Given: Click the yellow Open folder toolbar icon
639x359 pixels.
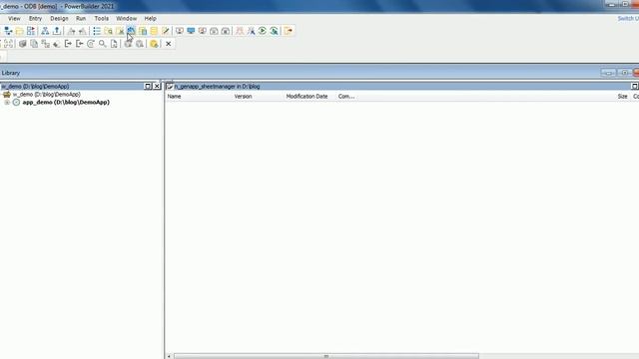Looking at the screenshot, I should pyautogui.click(x=19, y=31).
